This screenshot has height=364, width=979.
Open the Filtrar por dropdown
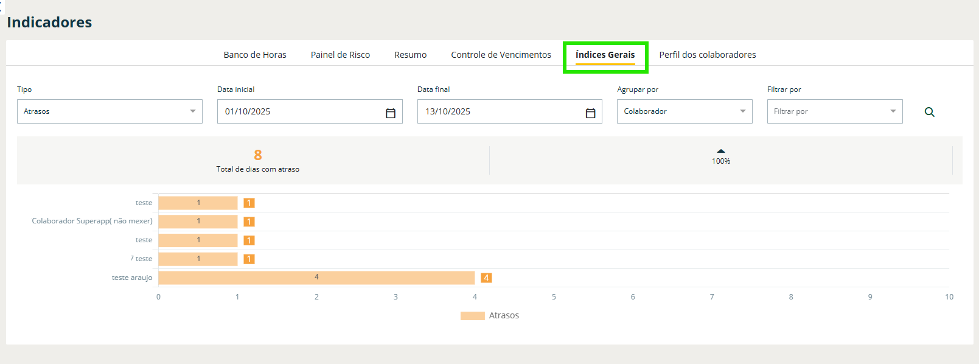834,111
